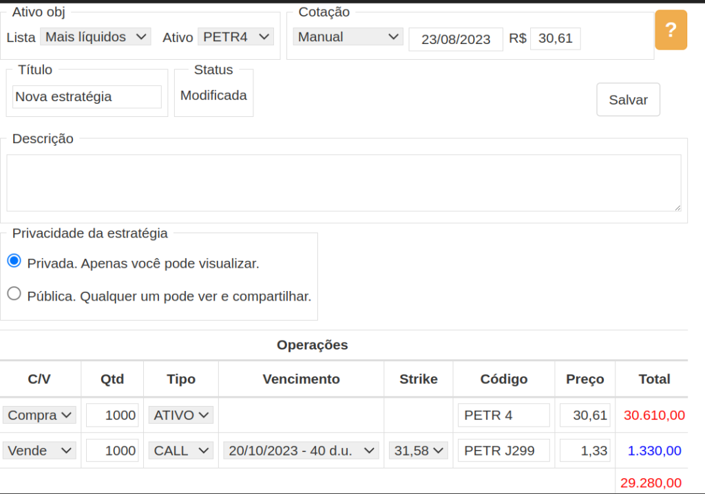The image size is (705, 494).
Task: Click the Qtd field in the Compra row
Action: (112, 415)
